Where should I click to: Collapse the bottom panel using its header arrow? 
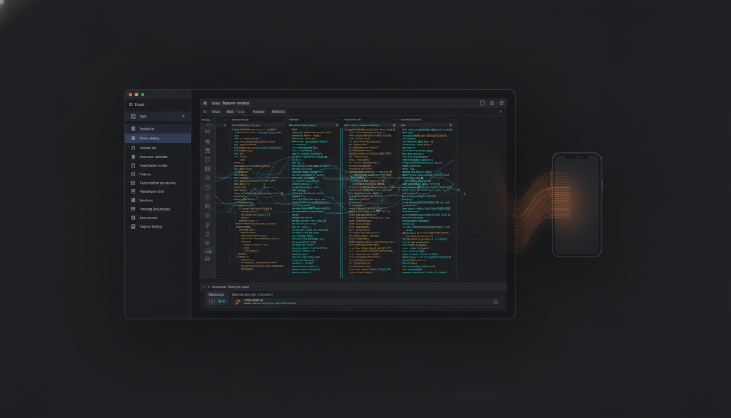coord(204,287)
